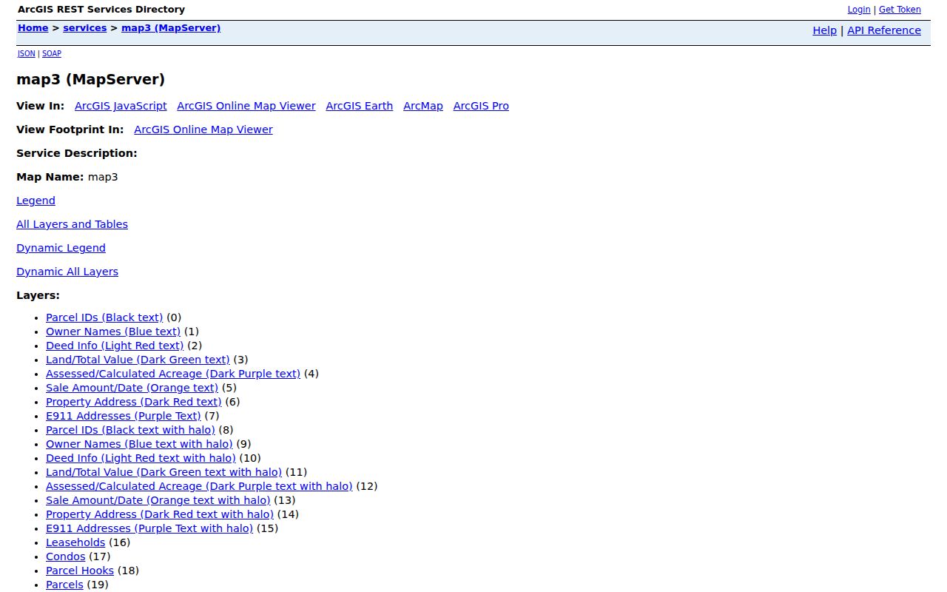947x592 pixels.
Task: Go to Home in the breadcrumb
Action: point(33,28)
